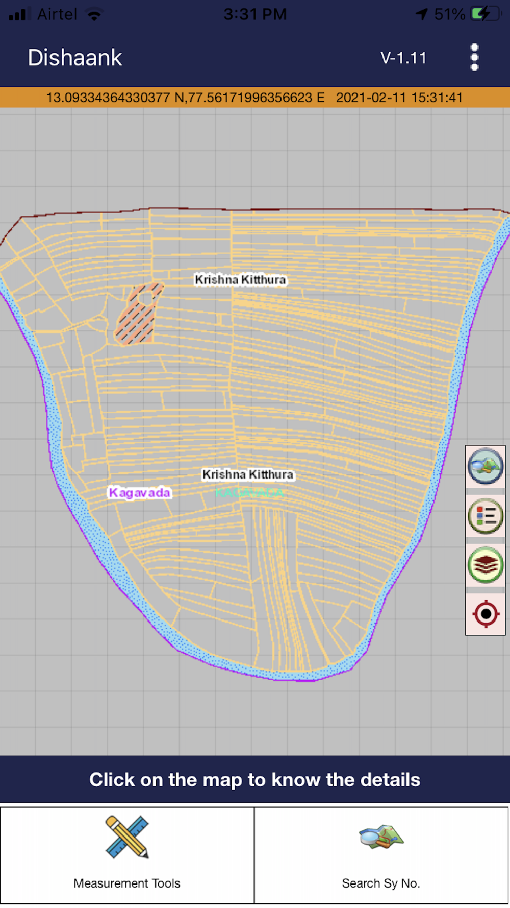Screen dimensions: 510x908
Task: Tap the coordinates and timestamp bar
Action: 255,97
